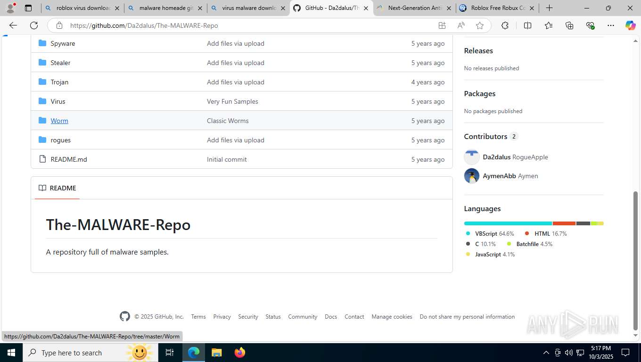The width and height of the screenshot is (641, 362).
Task: Open the Stealer folder
Action: click(60, 63)
